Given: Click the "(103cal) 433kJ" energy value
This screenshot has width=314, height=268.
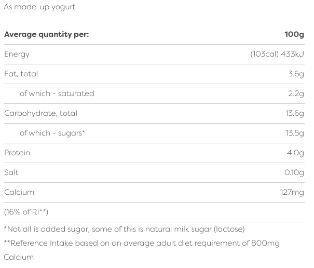Looking at the screenshot, I should coord(277,55).
